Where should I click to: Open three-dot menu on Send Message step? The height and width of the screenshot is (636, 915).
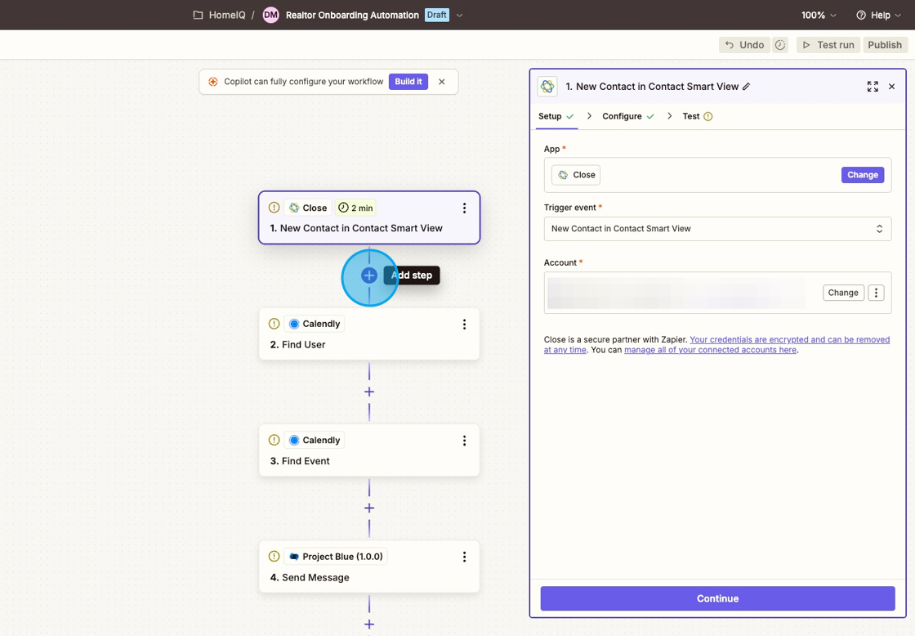(x=464, y=557)
